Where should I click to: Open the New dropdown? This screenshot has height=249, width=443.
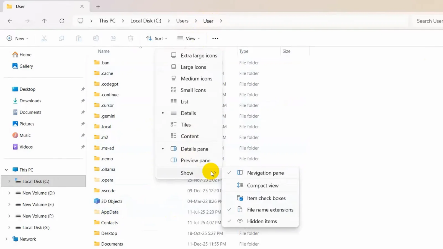point(17,38)
